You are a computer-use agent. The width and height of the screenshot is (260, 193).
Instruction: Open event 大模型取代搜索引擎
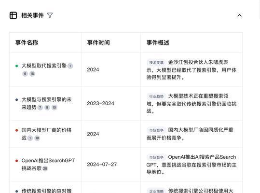click(x=44, y=66)
